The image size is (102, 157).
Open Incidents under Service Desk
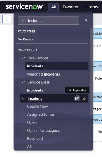tap(35, 90)
